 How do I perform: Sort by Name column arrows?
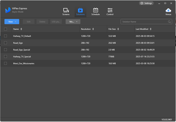coord(21,29)
